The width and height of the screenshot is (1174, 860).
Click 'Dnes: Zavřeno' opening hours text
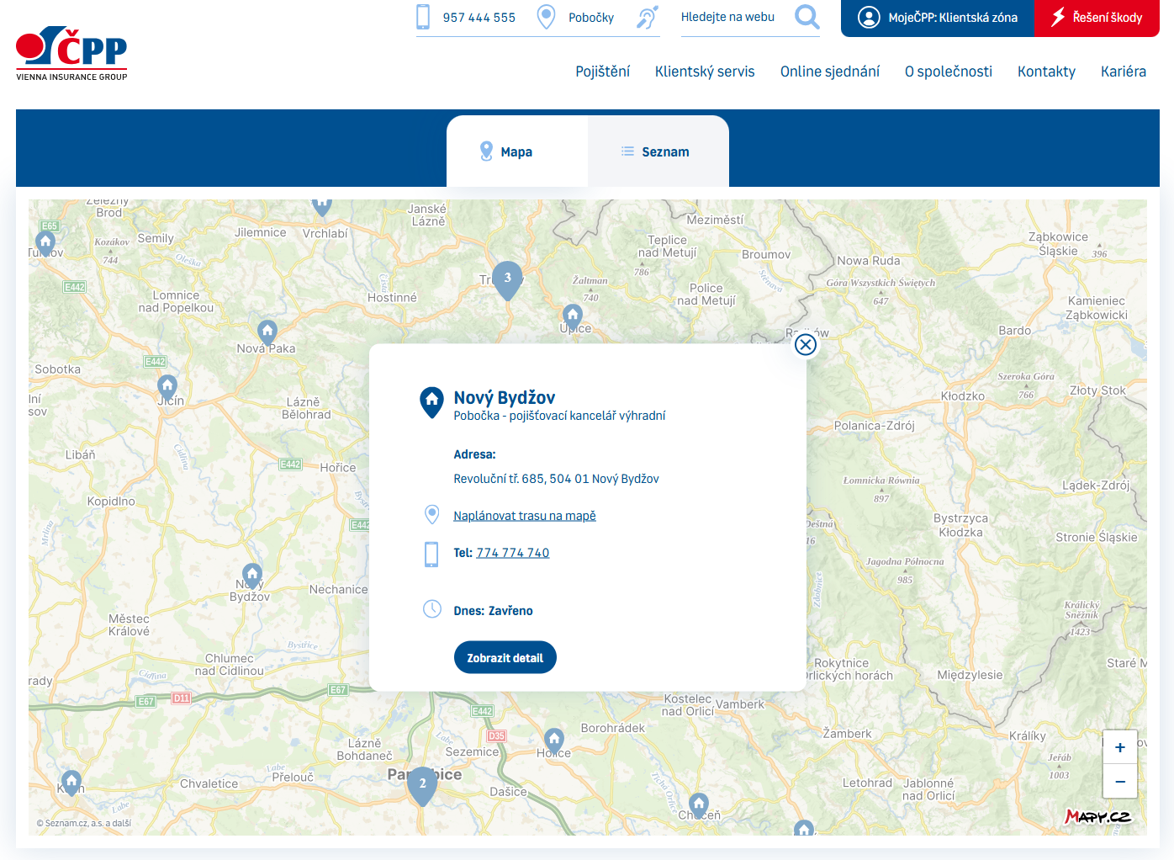coord(493,611)
